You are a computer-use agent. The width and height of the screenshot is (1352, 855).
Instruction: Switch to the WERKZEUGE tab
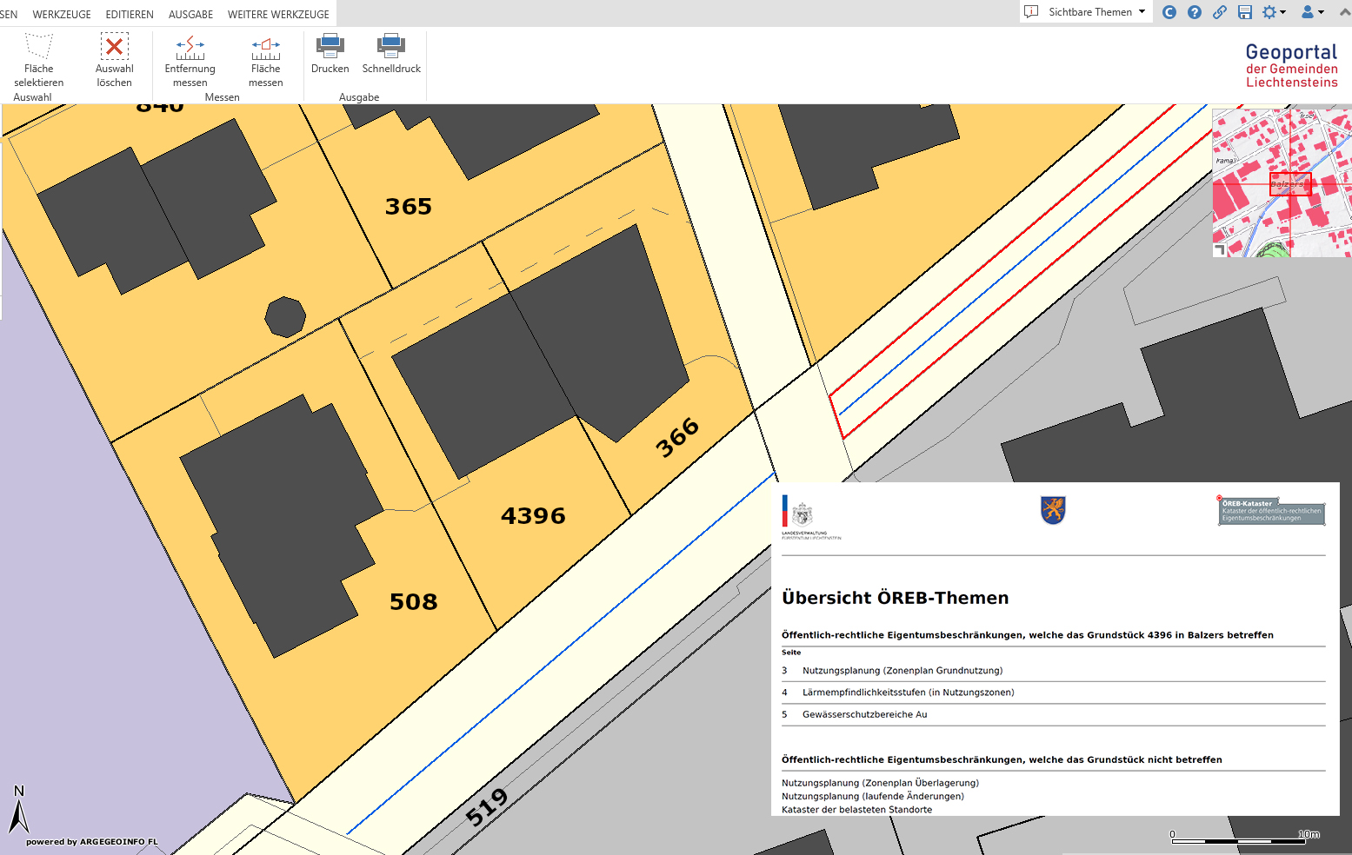click(62, 15)
